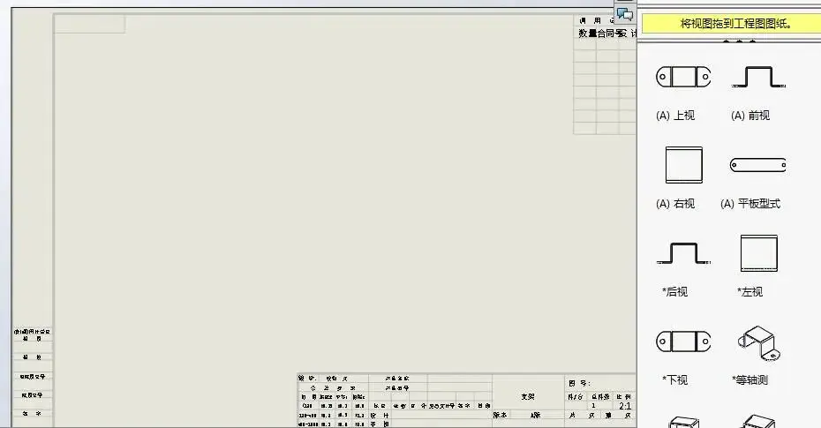
Task: Select the *下视 bottom view thumbnail
Action: pos(683,342)
